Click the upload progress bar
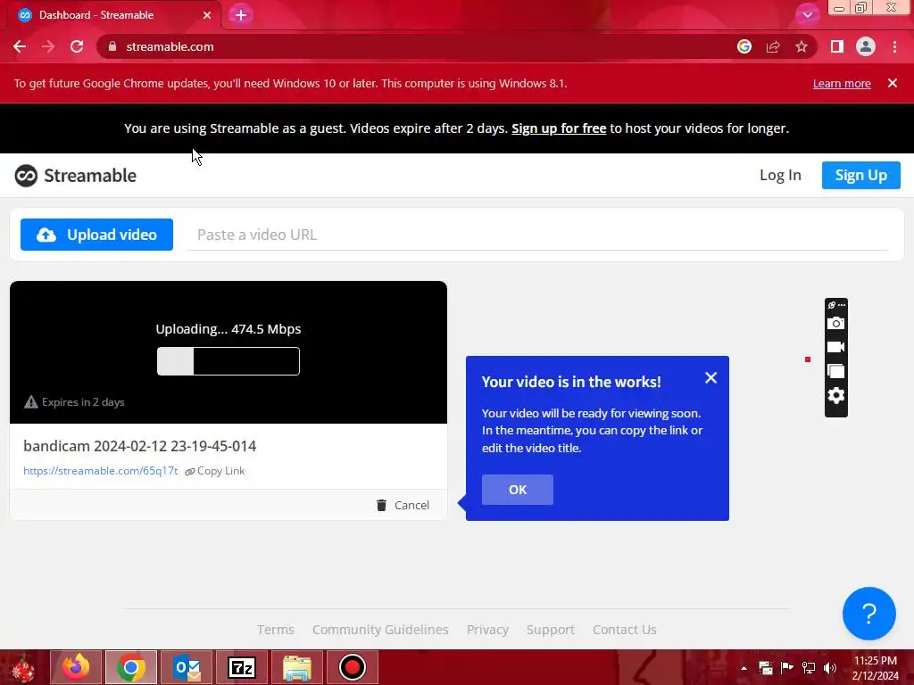The width and height of the screenshot is (914, 685). [x=228, y=361]
